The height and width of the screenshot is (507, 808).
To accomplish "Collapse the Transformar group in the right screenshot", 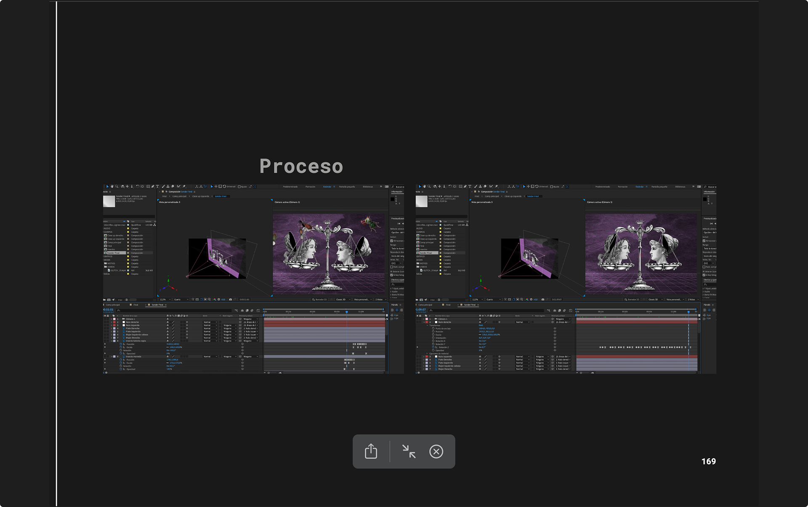I will point(428,325).
